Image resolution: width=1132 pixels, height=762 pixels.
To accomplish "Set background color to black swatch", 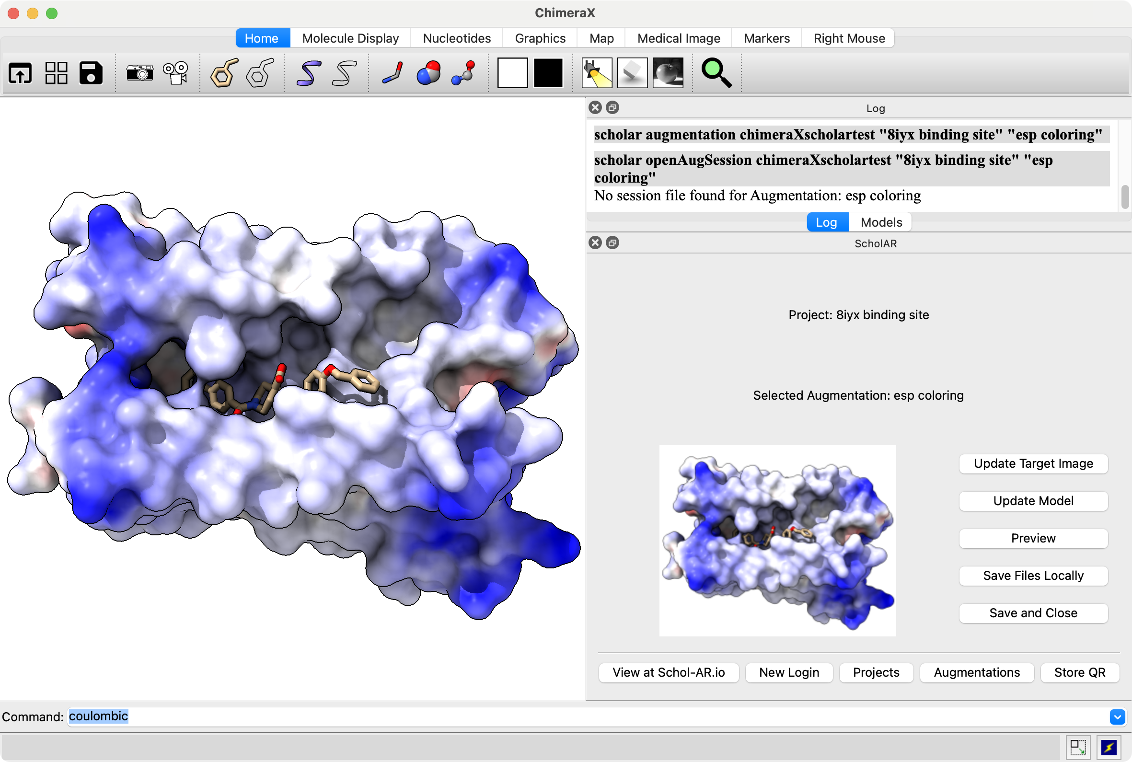I will [x=548, y=73].
